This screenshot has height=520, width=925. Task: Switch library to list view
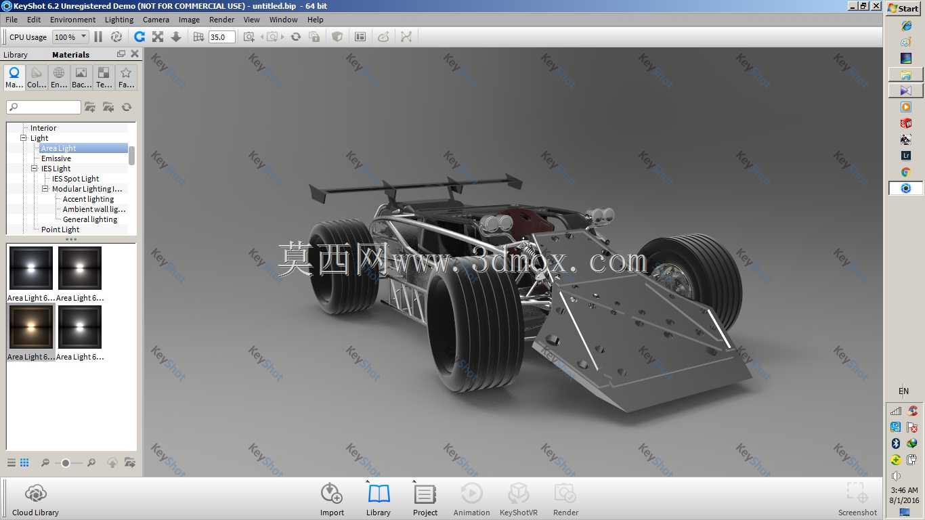pyautogui.click(x=12, y=462)
